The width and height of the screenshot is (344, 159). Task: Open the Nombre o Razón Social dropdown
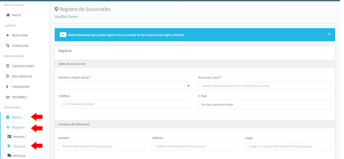(125, 86)
